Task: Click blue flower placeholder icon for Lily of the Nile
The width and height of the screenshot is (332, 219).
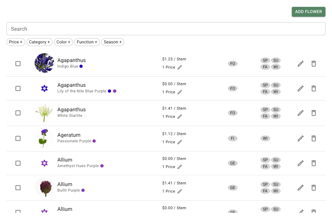Action: point(44,88)
